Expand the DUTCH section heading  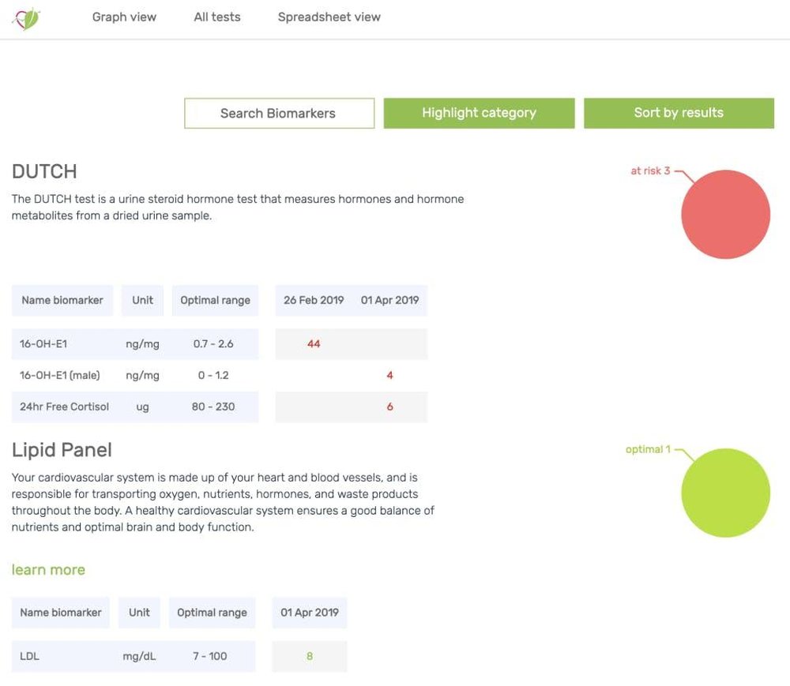tap(44, 171)
